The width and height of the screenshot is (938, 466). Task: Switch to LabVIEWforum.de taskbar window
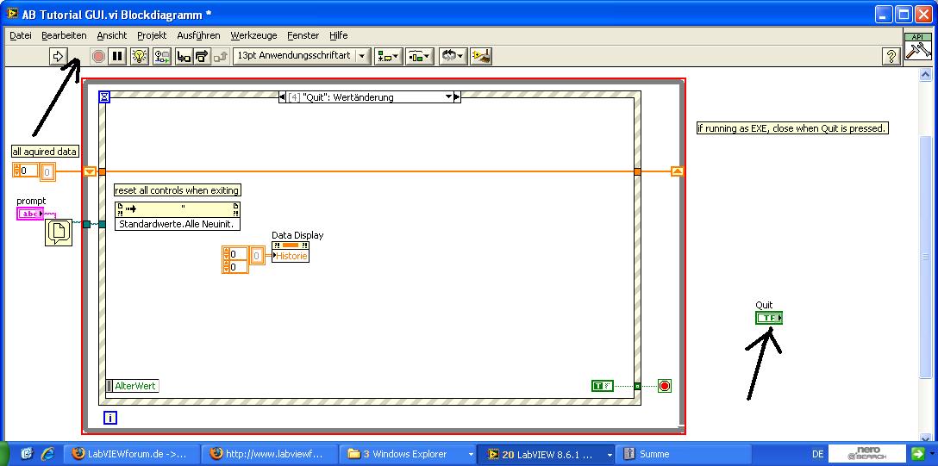click(x=130, y=454)
